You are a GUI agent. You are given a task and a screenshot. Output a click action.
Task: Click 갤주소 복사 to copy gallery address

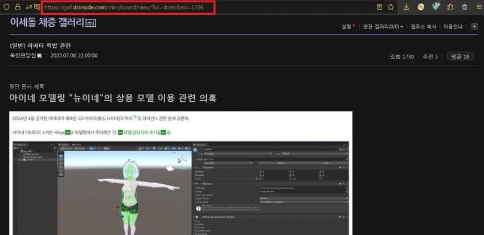424,26
